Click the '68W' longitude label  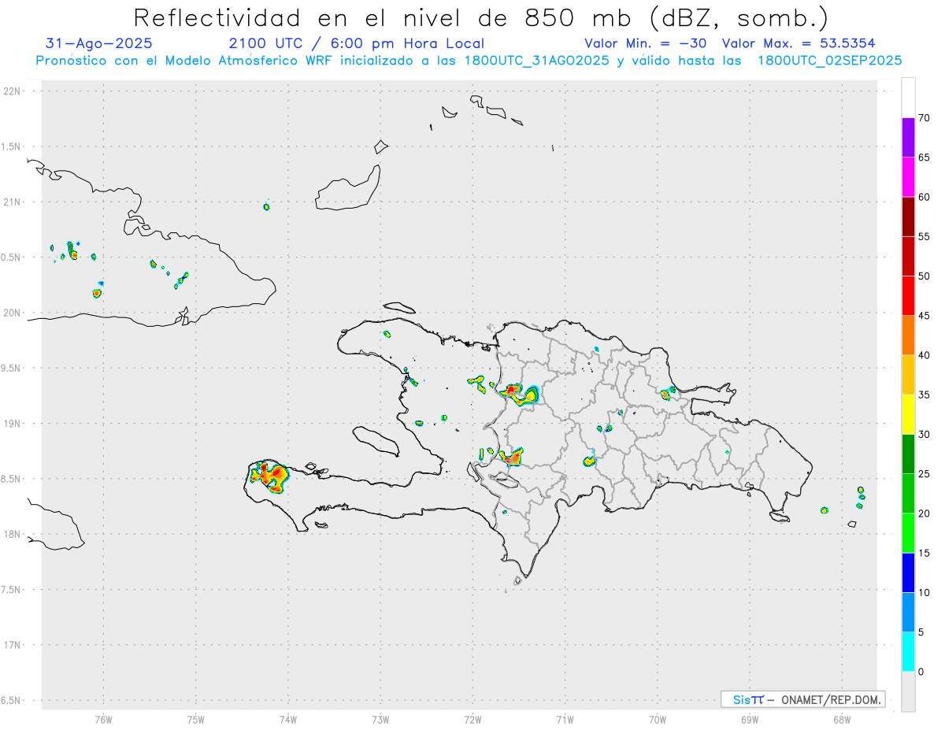click(x=842, y=719)
